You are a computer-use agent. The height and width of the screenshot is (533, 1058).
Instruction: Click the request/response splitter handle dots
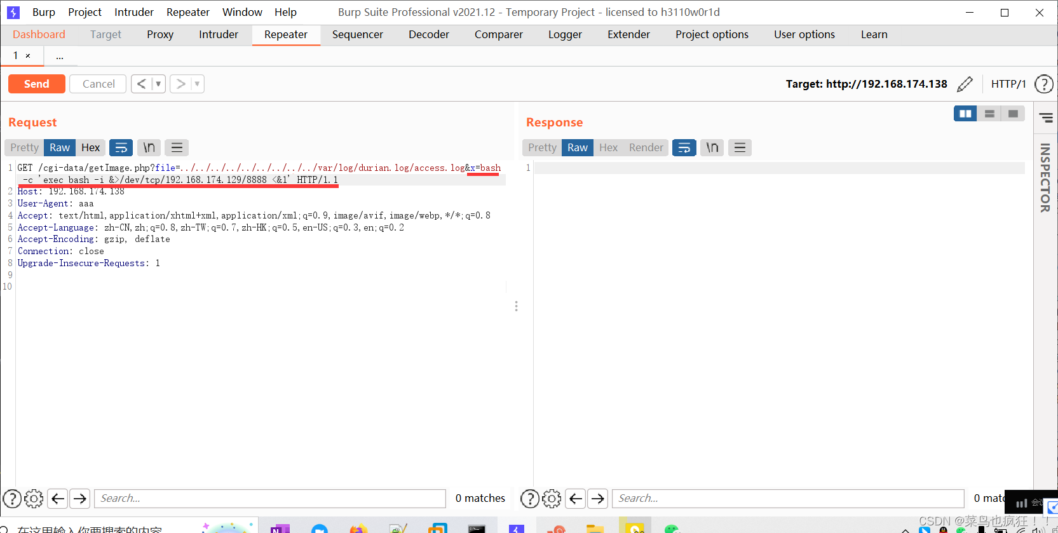pos(516,306)
